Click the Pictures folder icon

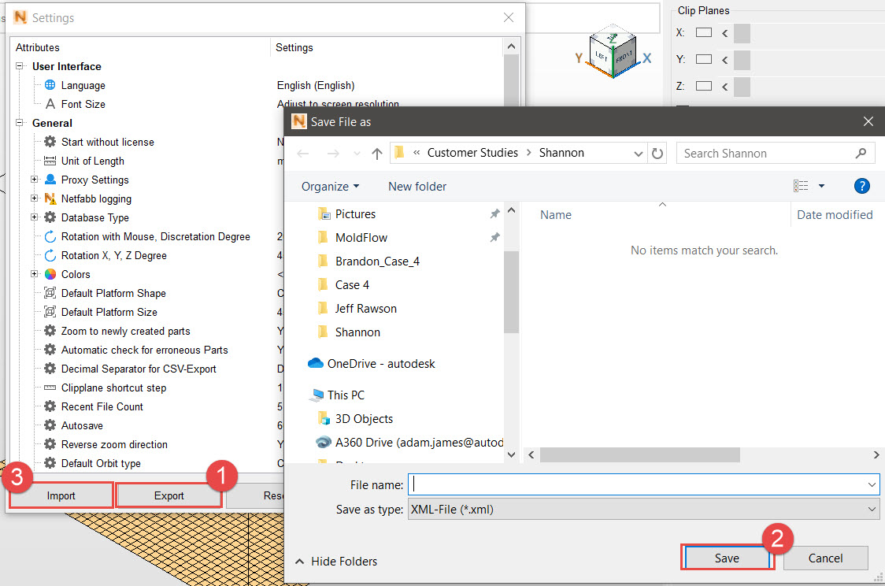tap(324, 214)
